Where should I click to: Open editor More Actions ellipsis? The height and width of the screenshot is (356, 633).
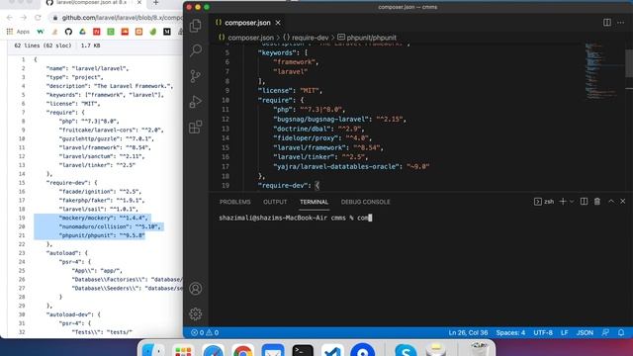[620, 23]
